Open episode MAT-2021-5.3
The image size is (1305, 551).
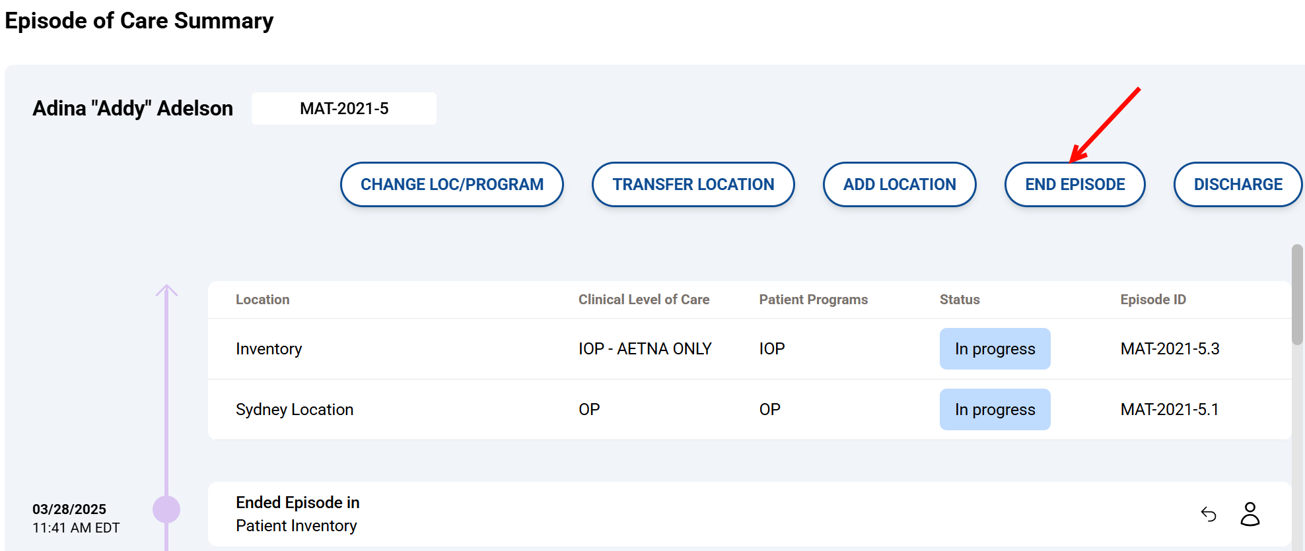point(1170,349)
